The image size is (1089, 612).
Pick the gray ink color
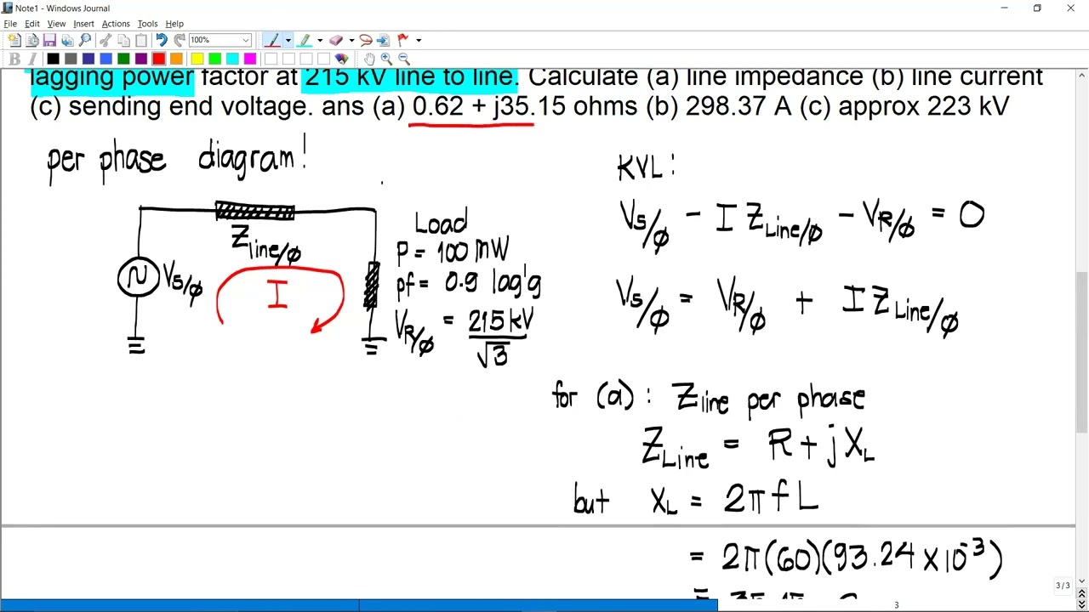pos(71,59)
